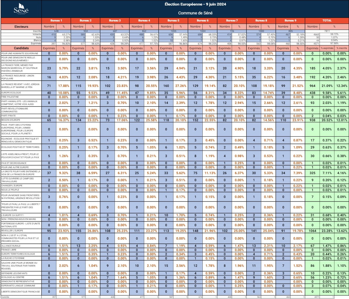Screen dimensions: 349x299
Task: Select the title 'Élection Européenne - 9 juin 2024'
Action: click(195, 4)
